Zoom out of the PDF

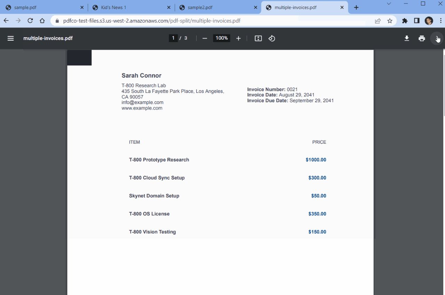pyautogui.click(x=205, y=38)
